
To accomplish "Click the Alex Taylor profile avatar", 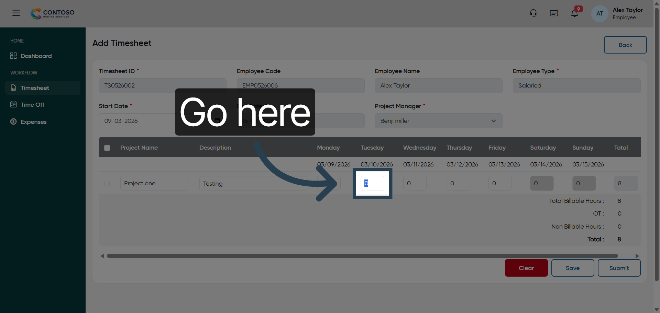I will 599,13.
